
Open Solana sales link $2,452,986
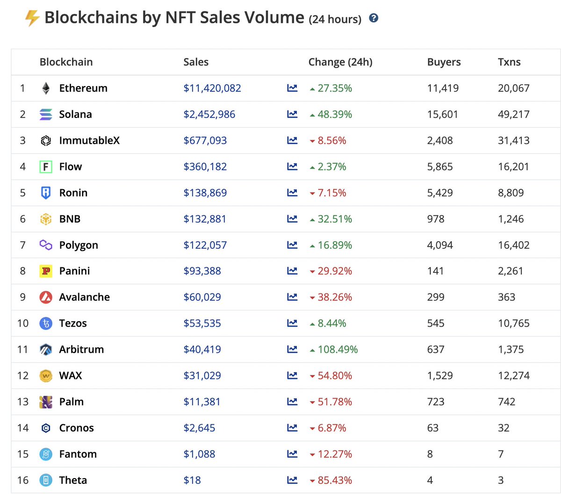pyautogui.click(x=209, y=115)
